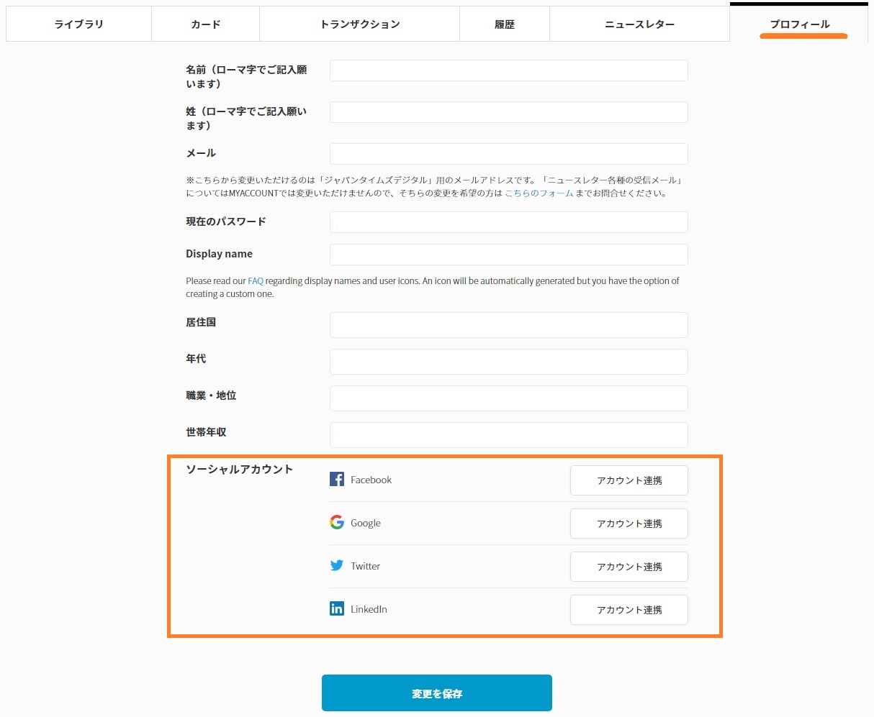Open the ライブラリ tab

79,24
